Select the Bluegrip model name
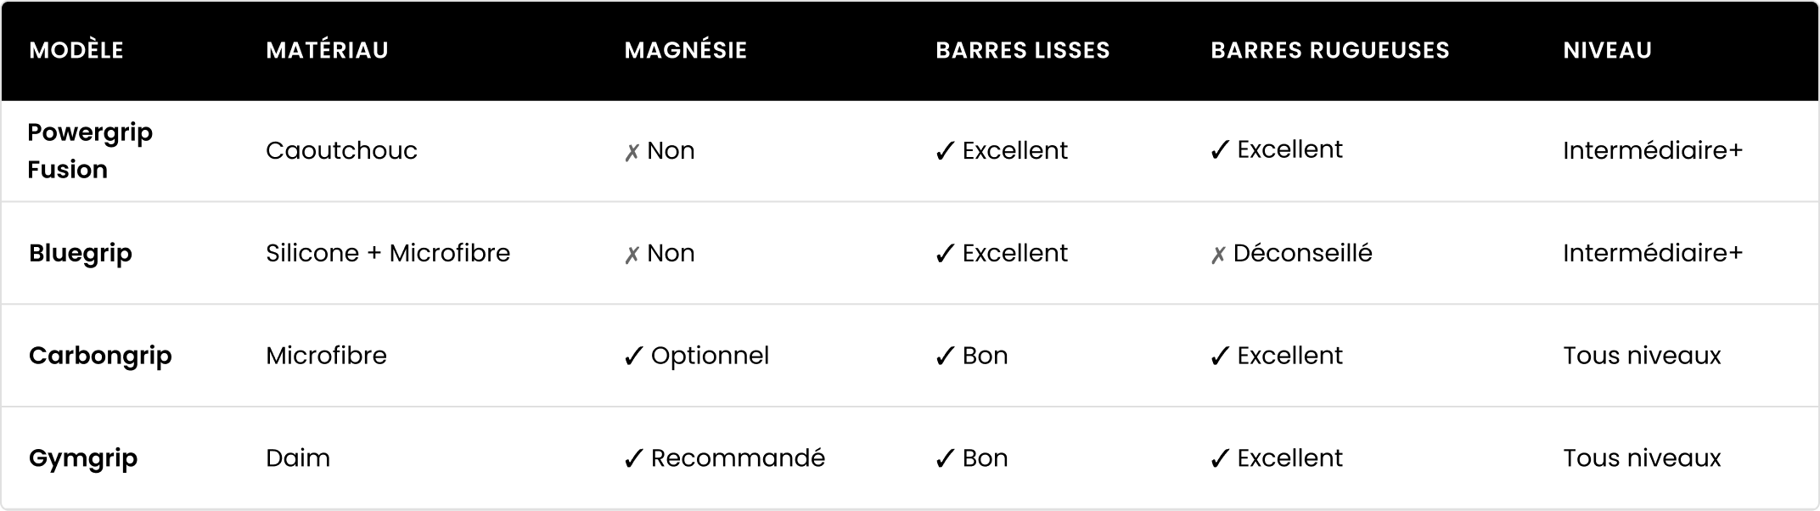 pyautogui.click(x=81, y=253)
